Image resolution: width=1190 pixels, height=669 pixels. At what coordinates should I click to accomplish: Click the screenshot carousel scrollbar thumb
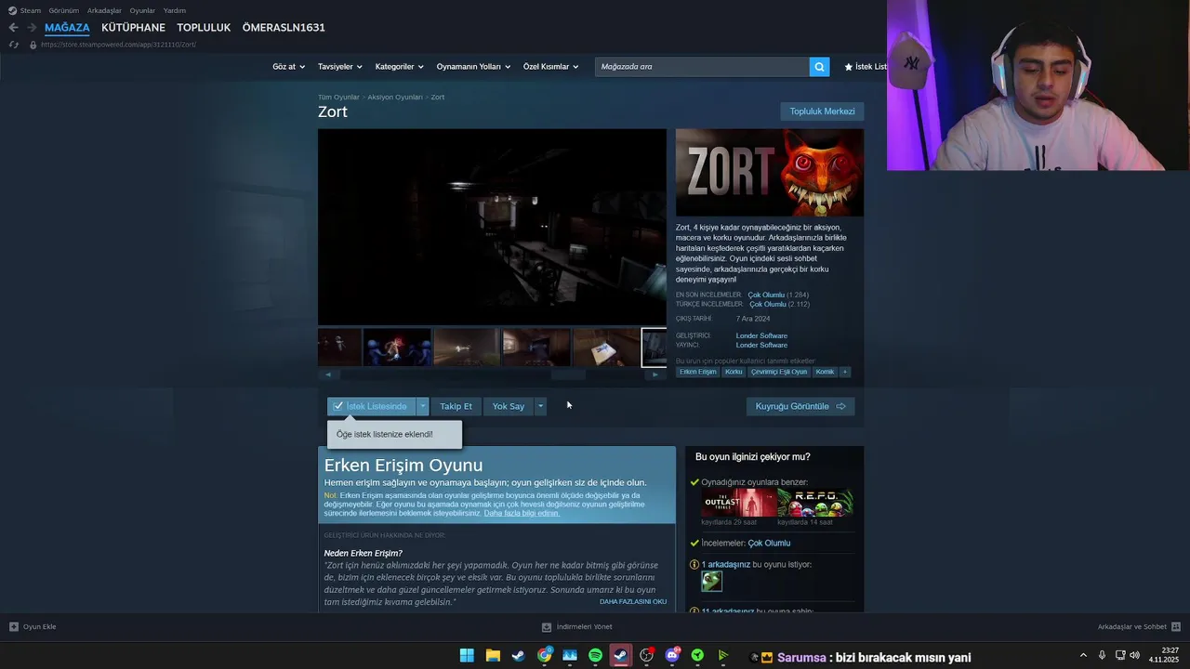568,374
